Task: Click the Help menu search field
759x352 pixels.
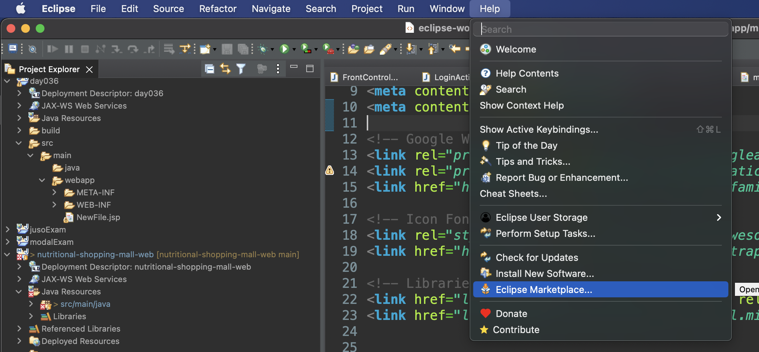Action: pyautogui.click(x=600, y=29)
